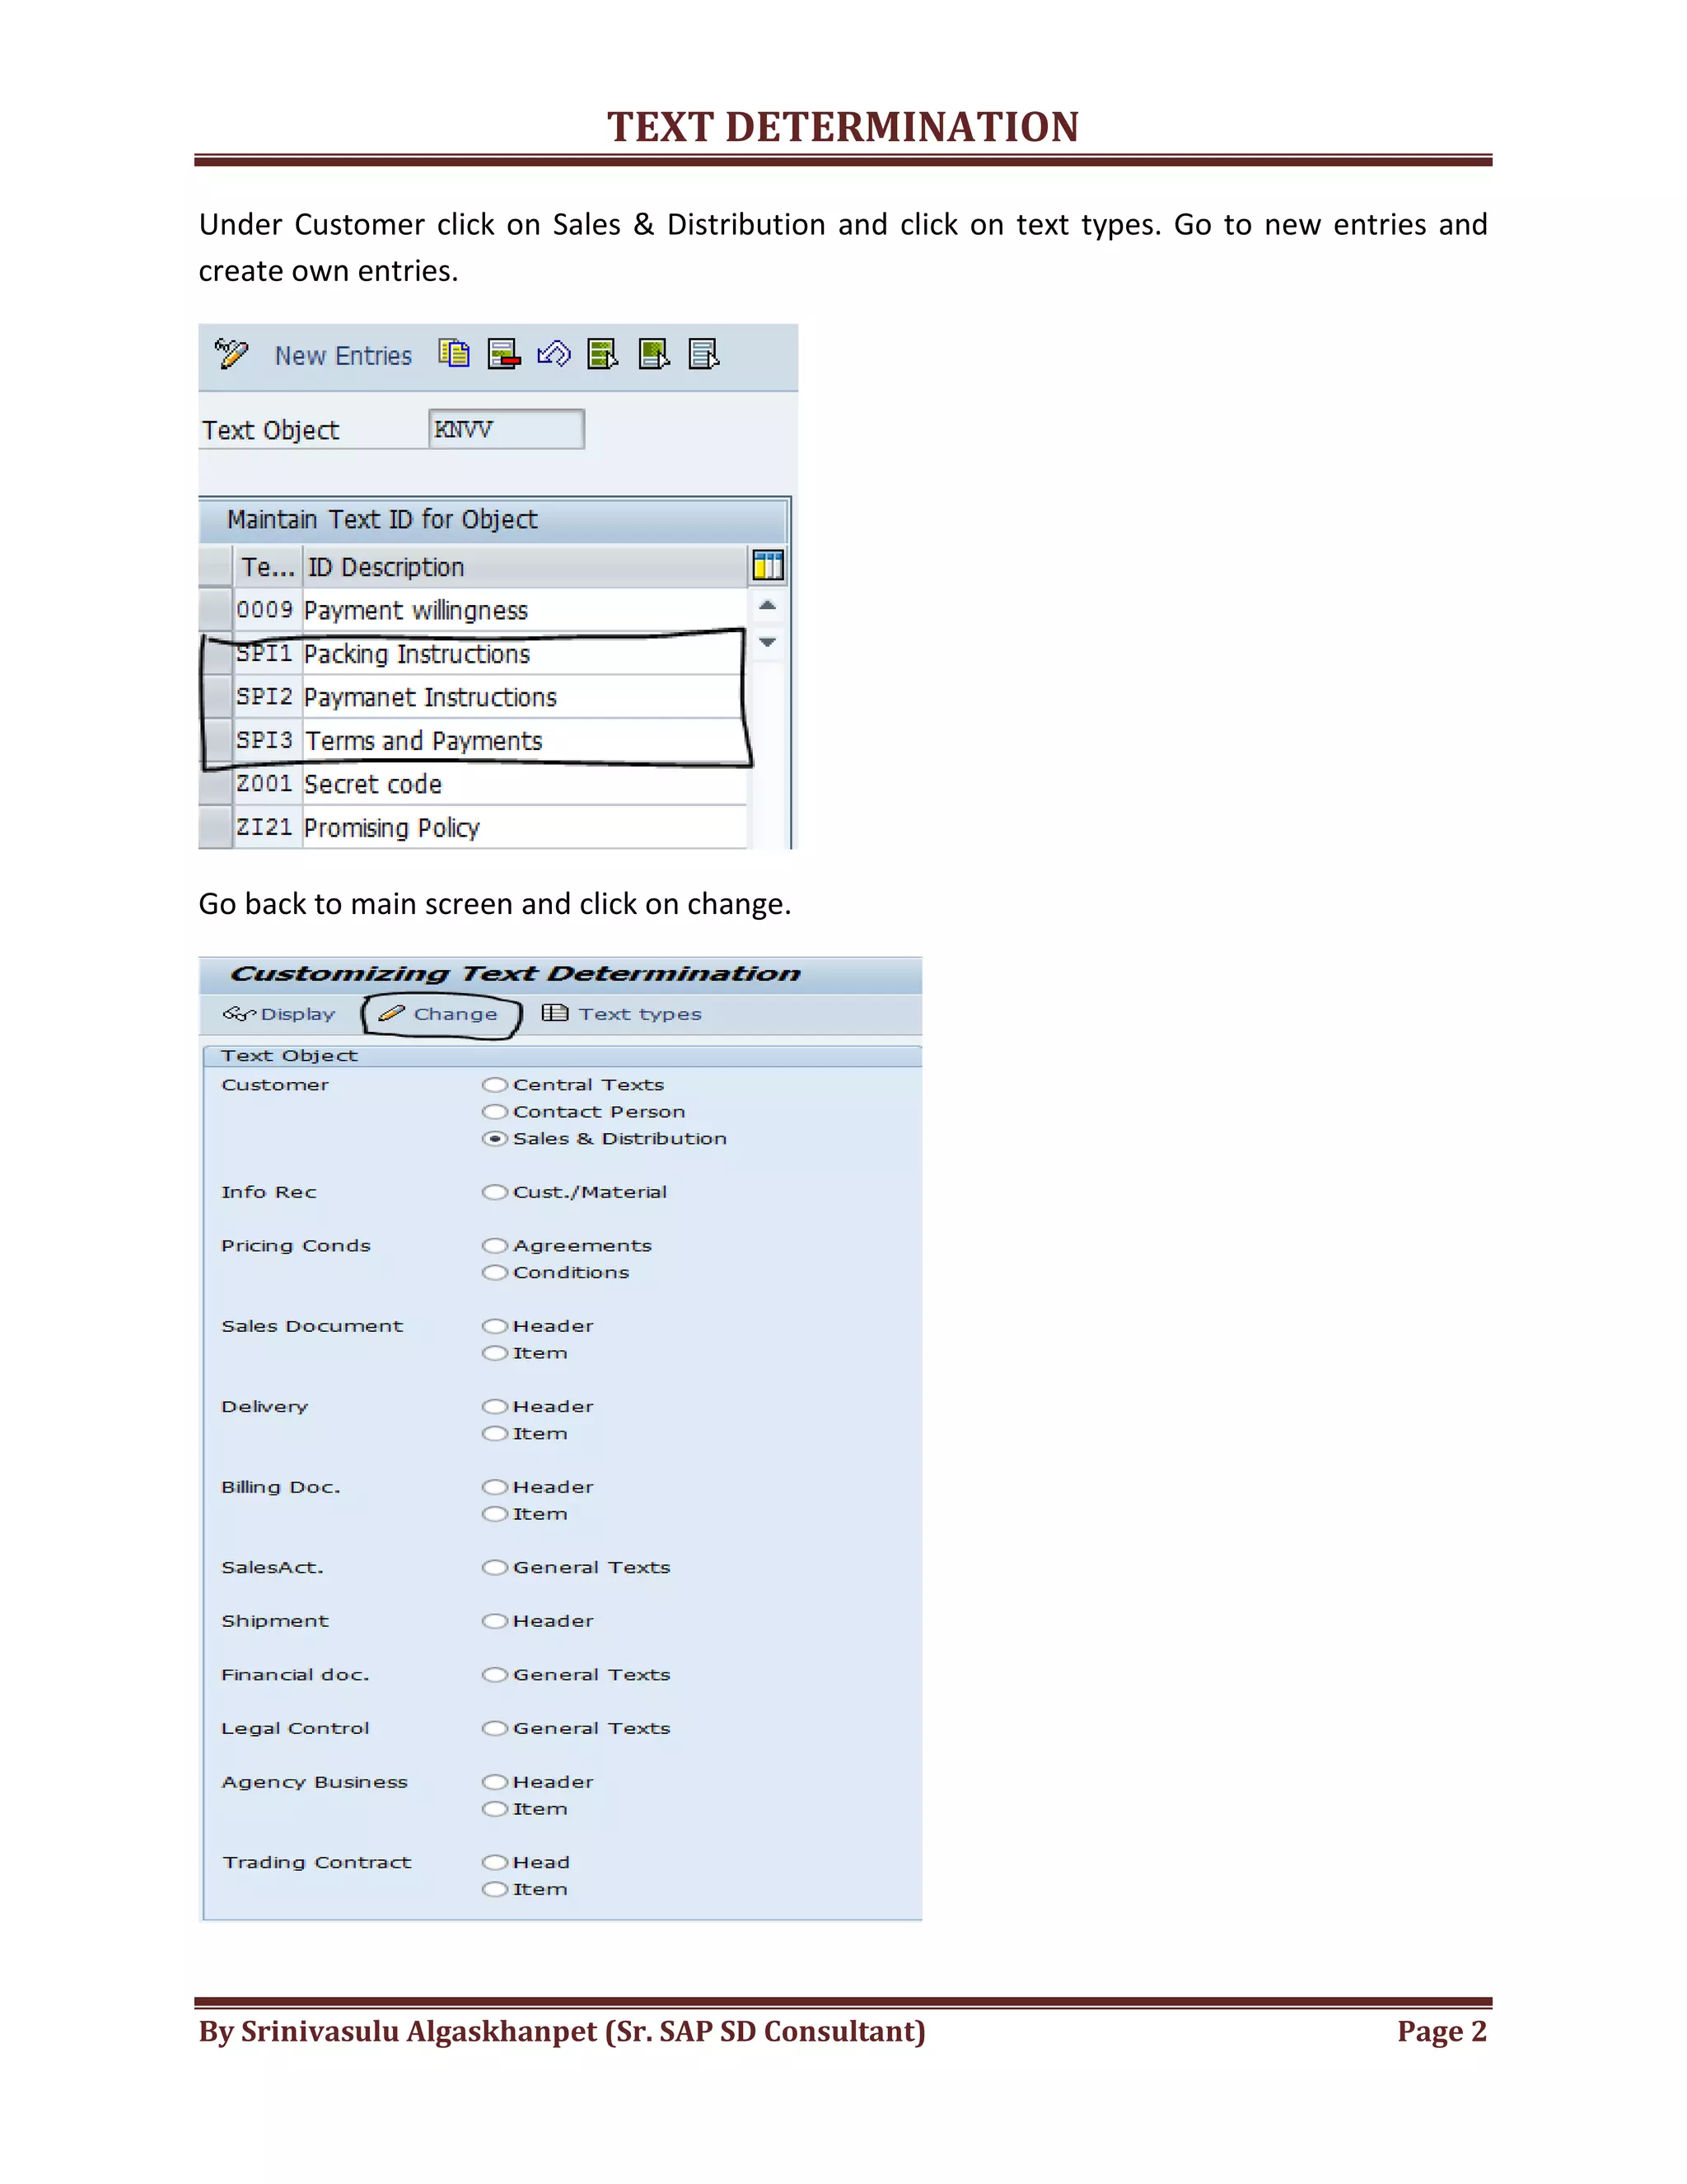Click the display/change pencil toggle icon

[231, 354]
